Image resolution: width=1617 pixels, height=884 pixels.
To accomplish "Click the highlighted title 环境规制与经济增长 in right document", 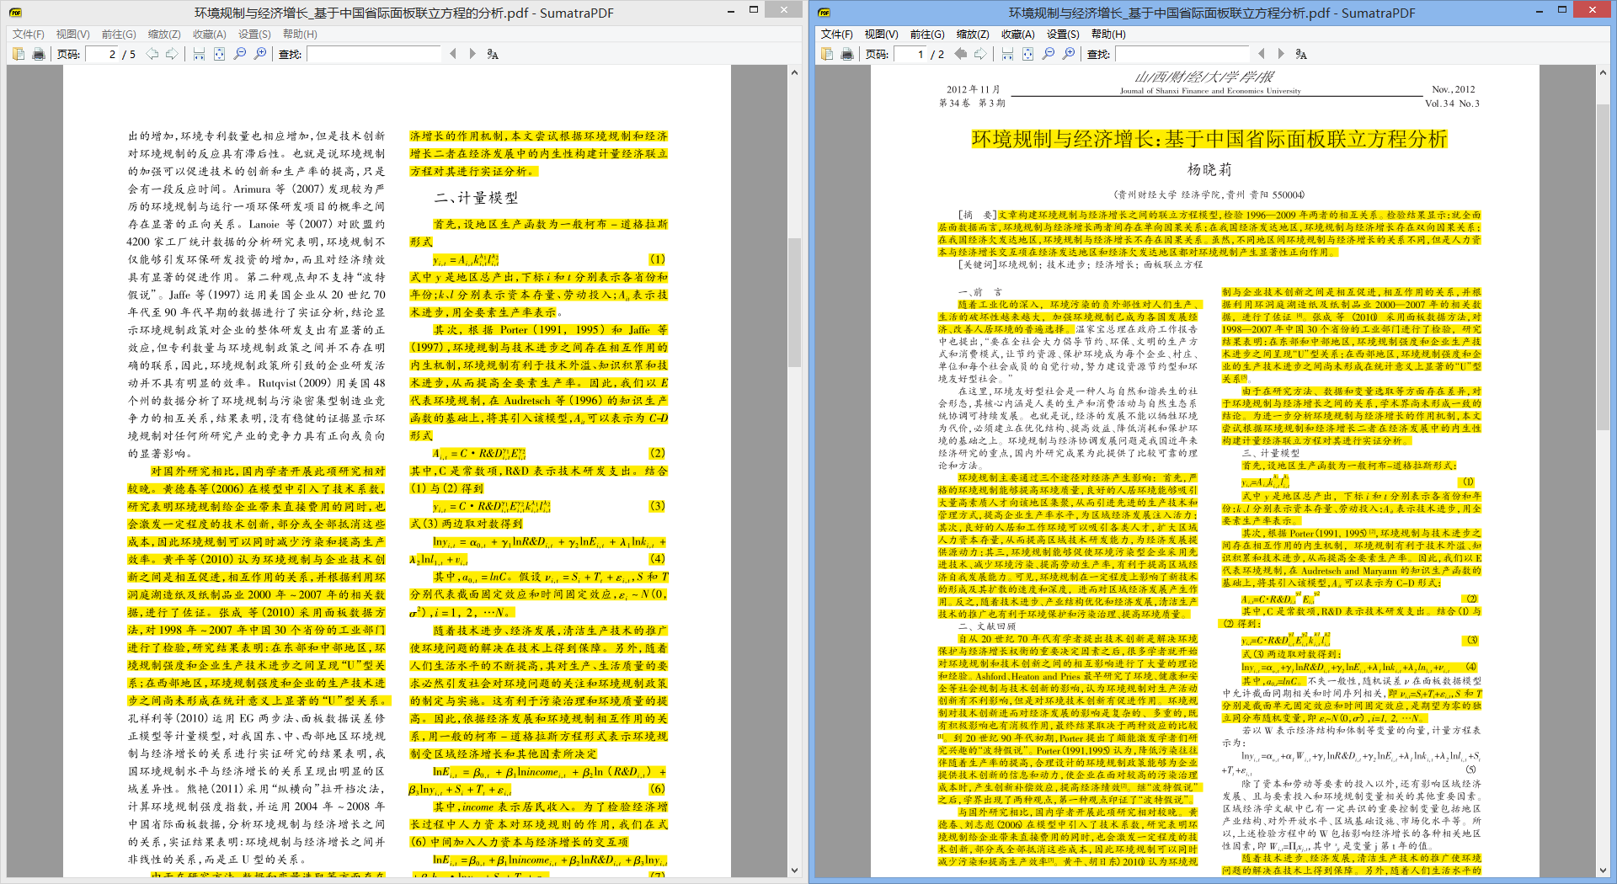I will [x=1209, y=139].
